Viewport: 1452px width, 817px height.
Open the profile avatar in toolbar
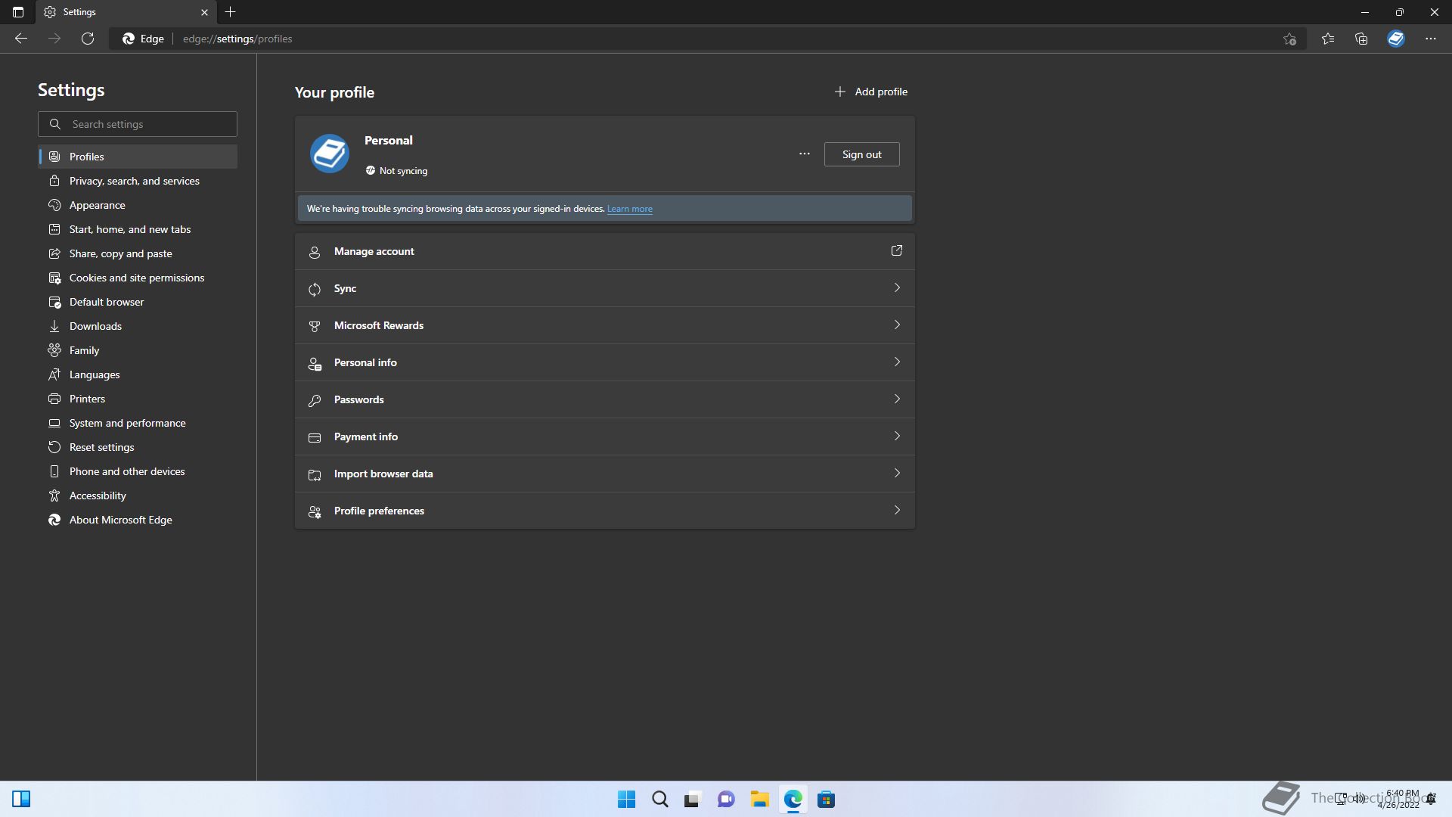[x=1396, y=39]
